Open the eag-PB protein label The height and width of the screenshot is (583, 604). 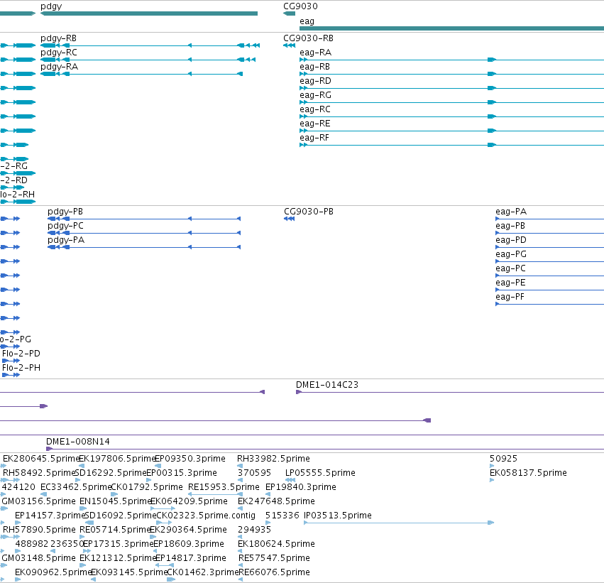[510, 226]
